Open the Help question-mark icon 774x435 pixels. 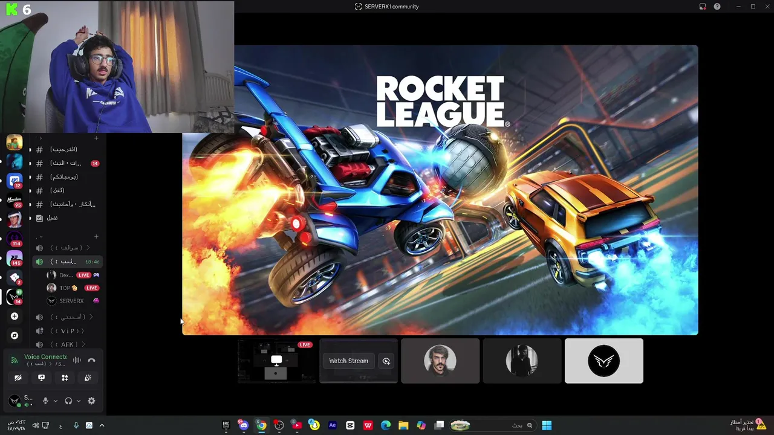pos(717,7)
